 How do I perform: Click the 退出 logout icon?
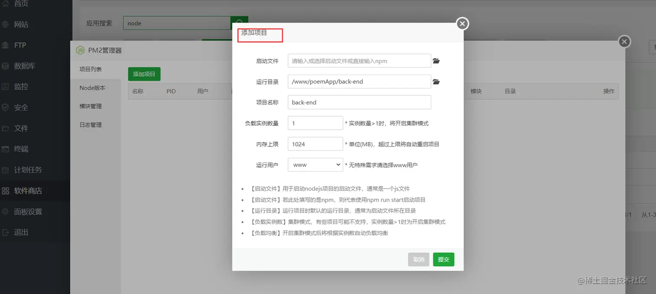[5, 232]
